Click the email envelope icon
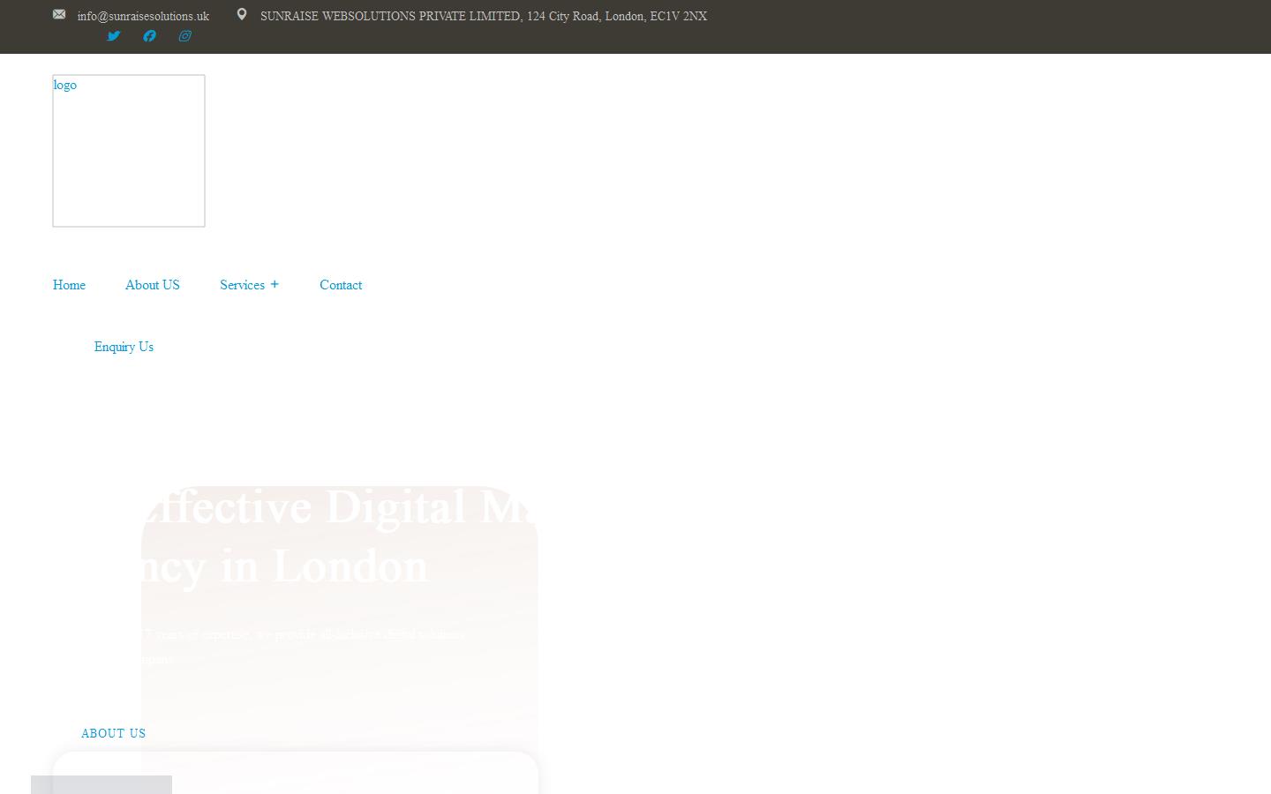This screenshot has height=794, width=1271. coord(59,14)
